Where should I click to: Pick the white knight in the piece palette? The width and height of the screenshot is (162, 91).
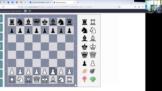pyautogui.click(x=93, y=30)
